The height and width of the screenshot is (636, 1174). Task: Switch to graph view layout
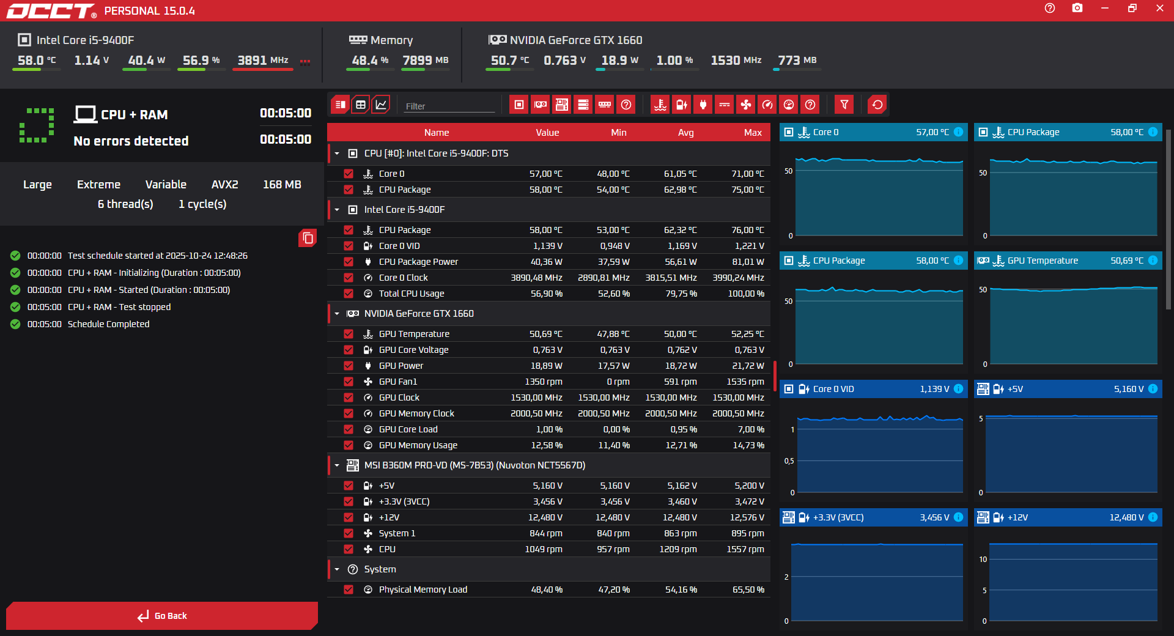click(x=381, y=105)
